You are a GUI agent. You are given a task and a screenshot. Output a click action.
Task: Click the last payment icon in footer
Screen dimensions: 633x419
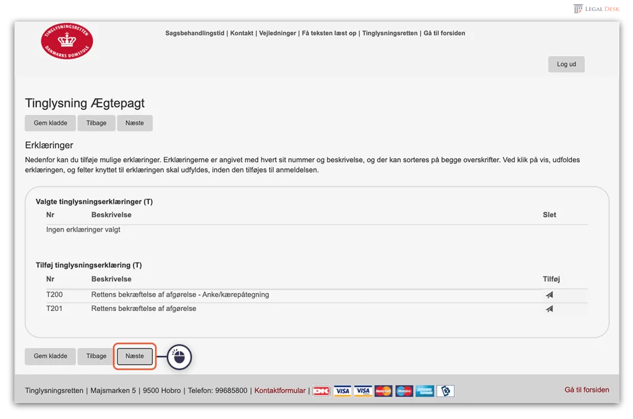pos(446,391)
